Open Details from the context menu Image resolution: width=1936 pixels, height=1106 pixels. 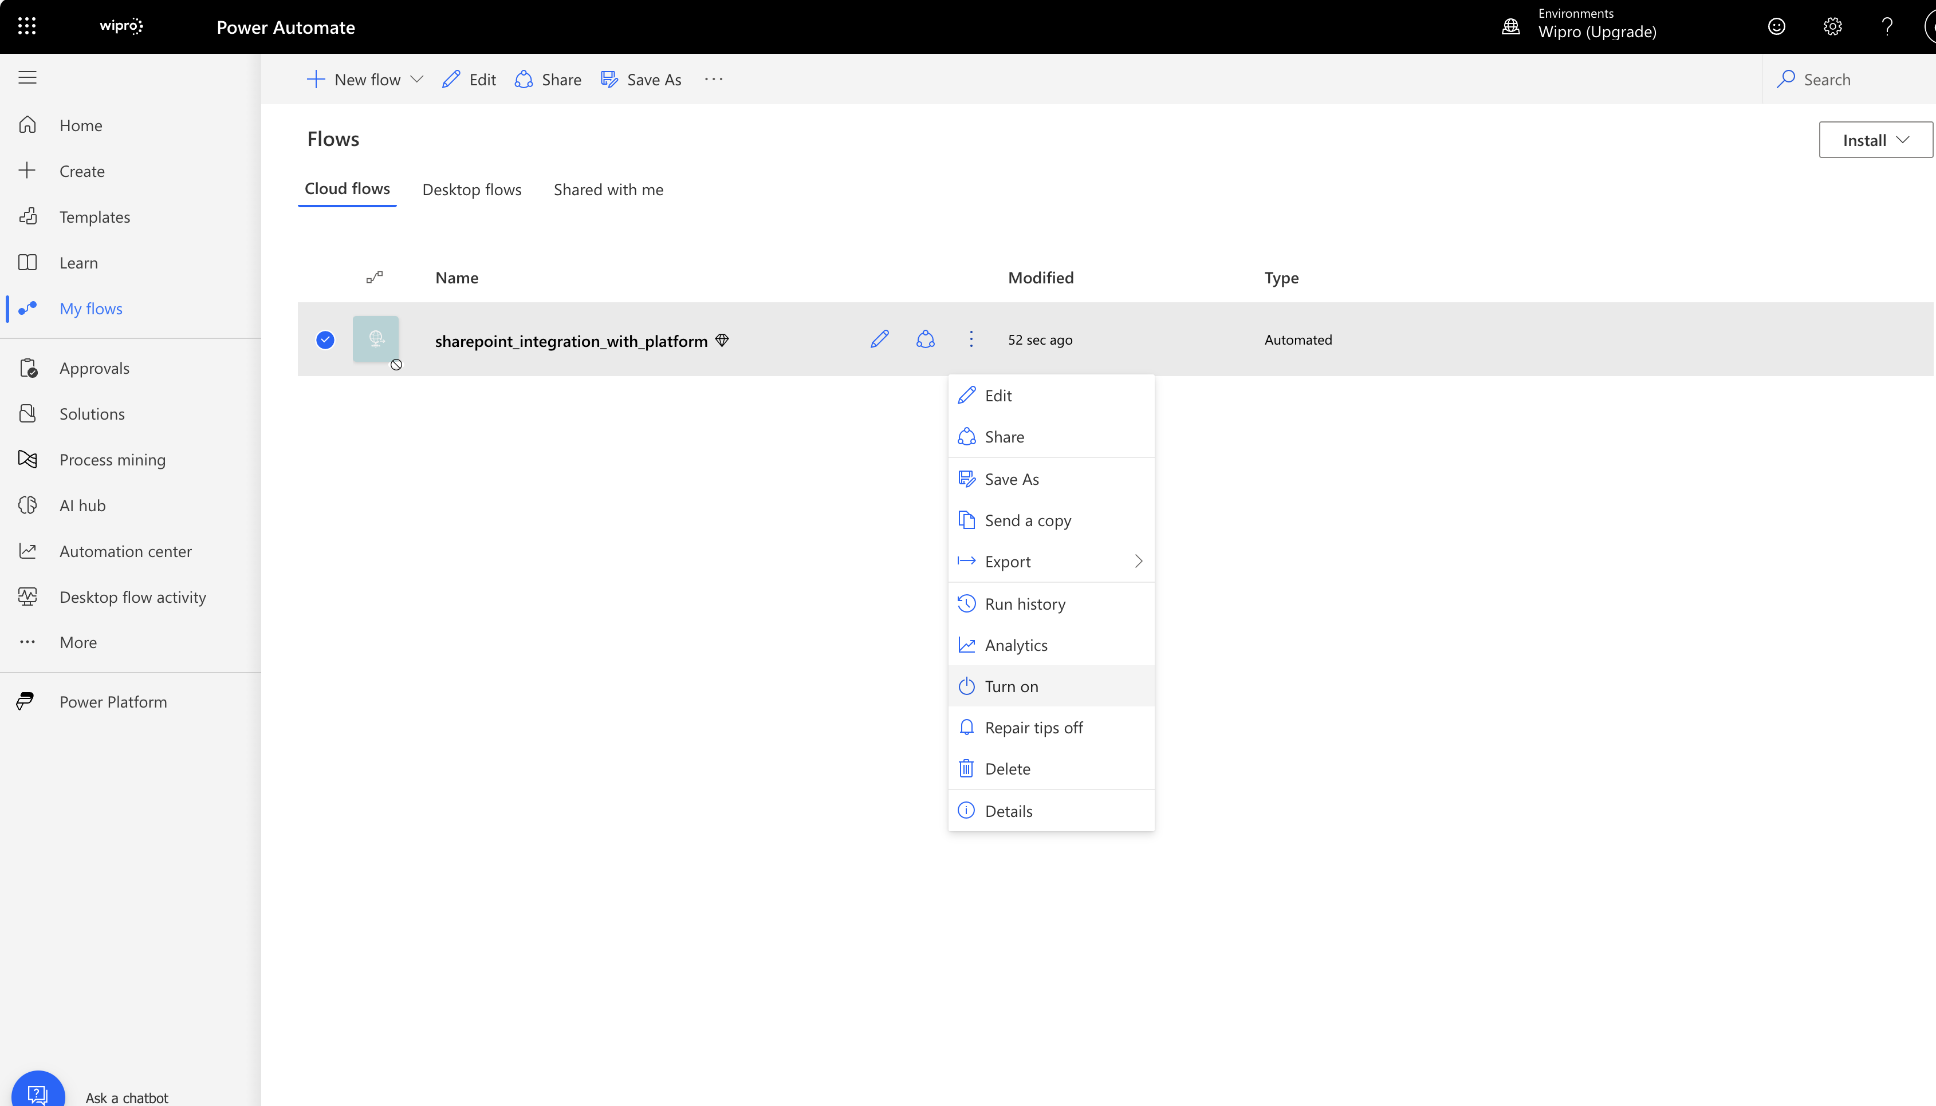point(1052,811)
